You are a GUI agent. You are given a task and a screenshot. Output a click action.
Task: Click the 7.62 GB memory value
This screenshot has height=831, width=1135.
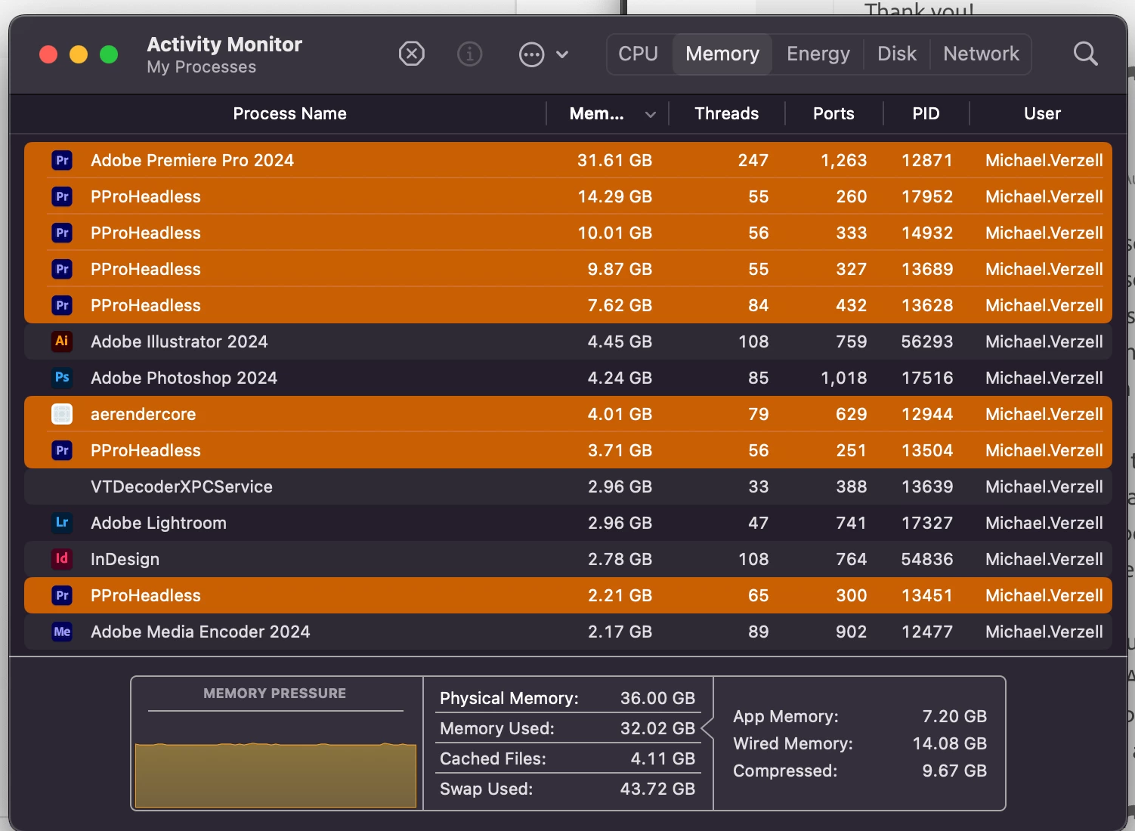coord(620,305)
